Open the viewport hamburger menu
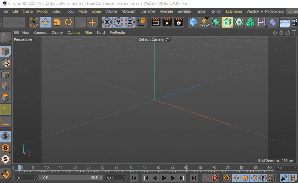Image resolution: width=298 pixels, height=183 pixels. 16,33
